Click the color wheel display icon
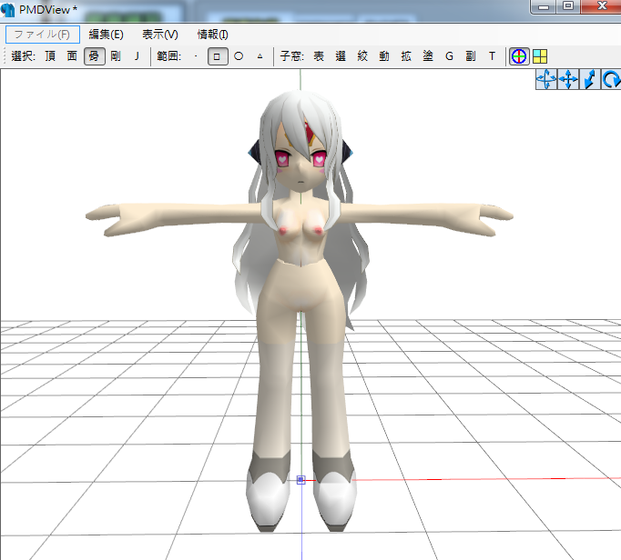The width and height of the screenshot is (621, 560). 518,56
